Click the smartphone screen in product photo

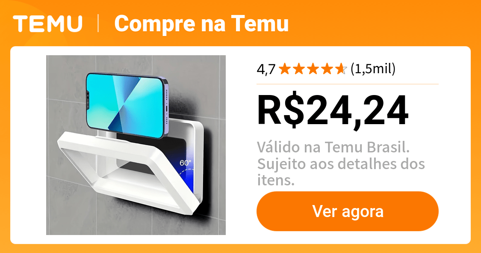pos(124,105)
